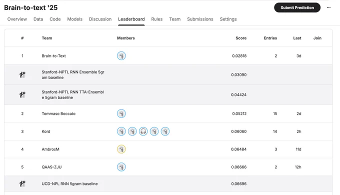Click benchmark icon for Stanford-NPTL RNN TTA-Ensemble baseline
Image resolution: width=340 pixels, height=195 pixels.
[22, 94]
